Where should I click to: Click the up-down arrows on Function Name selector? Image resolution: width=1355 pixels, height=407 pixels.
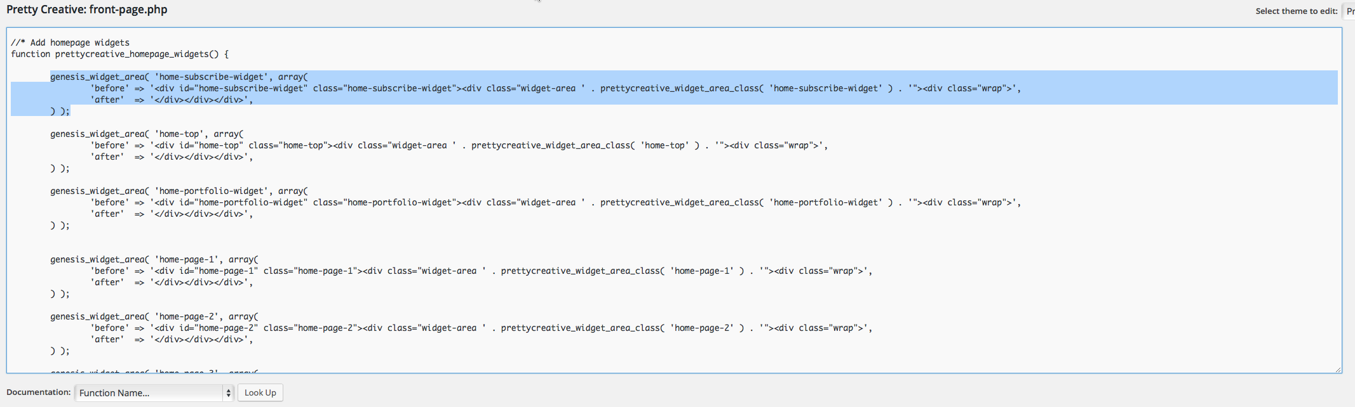(x=228, y=393)
